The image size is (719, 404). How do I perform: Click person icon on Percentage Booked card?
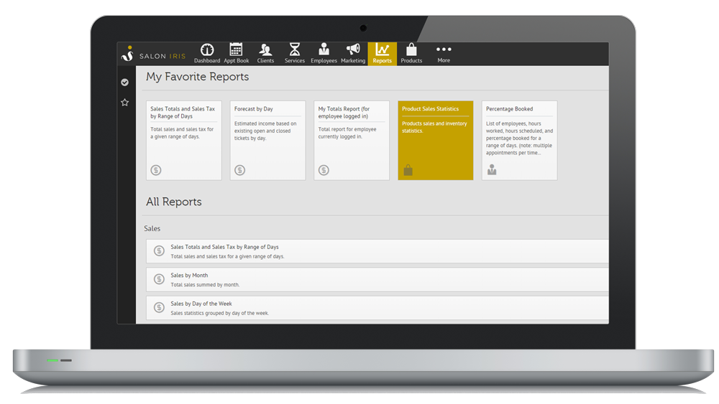pos(492,170)
